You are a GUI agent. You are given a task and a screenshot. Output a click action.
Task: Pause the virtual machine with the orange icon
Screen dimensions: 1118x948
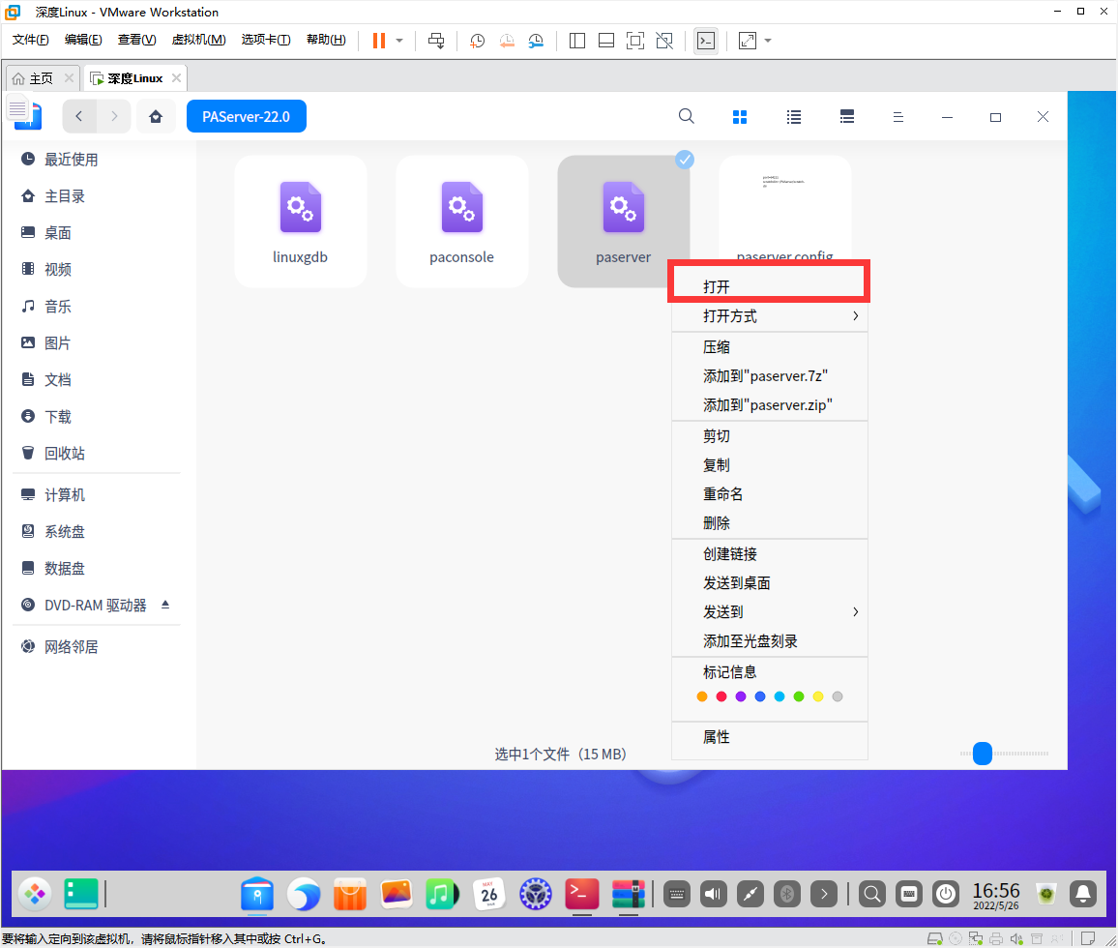pyautogui.click(x=378, y=41)
